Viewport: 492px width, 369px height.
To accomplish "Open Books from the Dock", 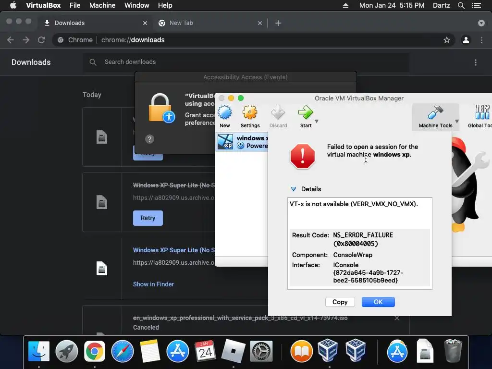I will click(302, 351).
